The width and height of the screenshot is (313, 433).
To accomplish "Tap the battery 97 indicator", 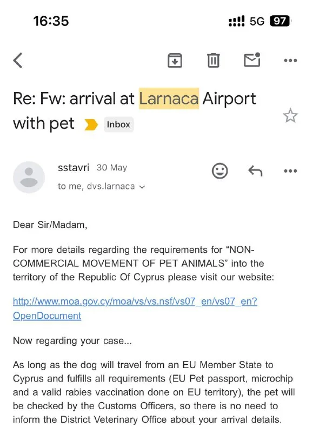I will (280, 21).
